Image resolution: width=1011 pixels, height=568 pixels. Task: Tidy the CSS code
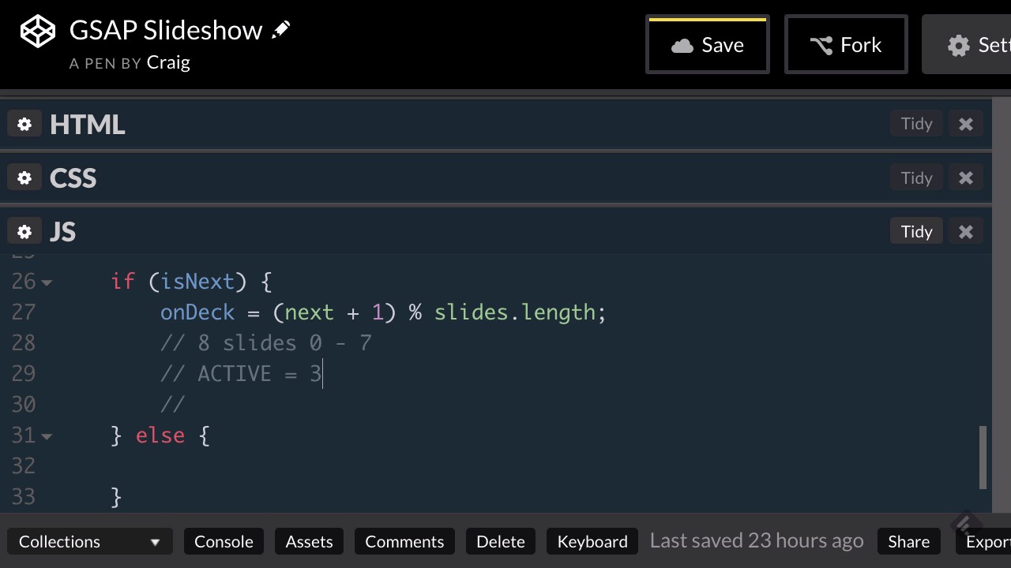916,177
